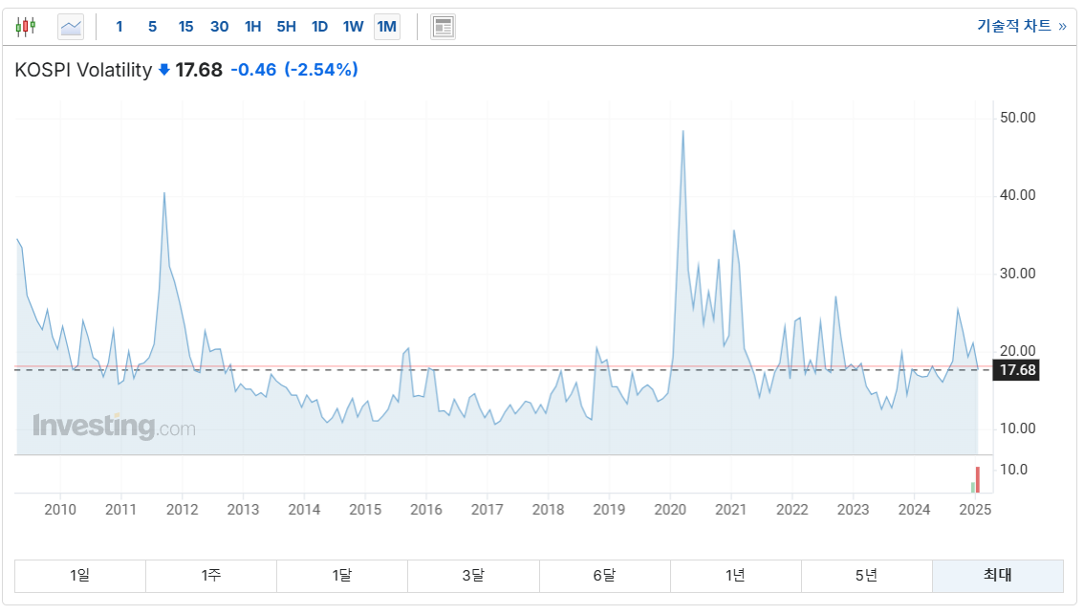The image size is (1084, 615).
Task: Set interval to 15 minutes
Action: click(185, 27)
